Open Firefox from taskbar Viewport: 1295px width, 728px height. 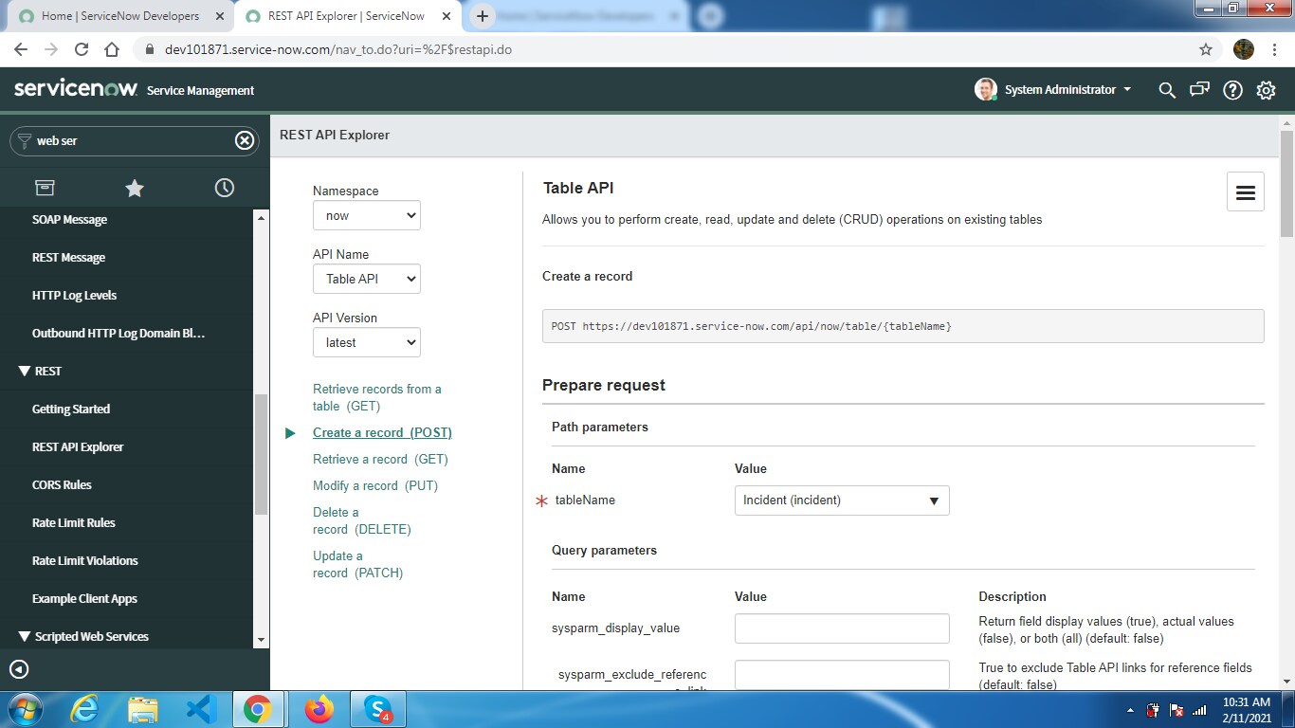point(319,709)
